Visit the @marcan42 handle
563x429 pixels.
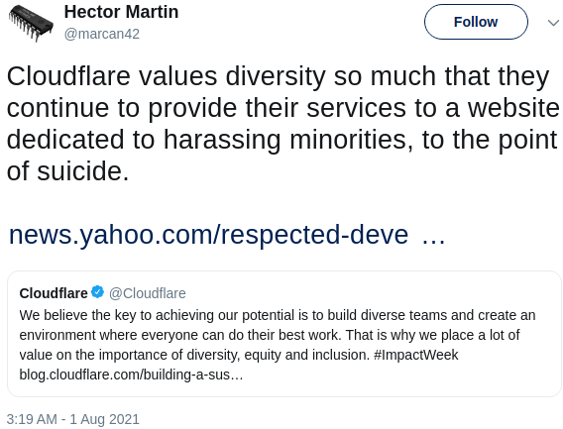pyautogui.click(x=102, y=34)
